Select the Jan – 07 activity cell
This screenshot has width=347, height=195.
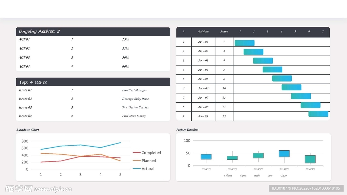tap(203, 98)
